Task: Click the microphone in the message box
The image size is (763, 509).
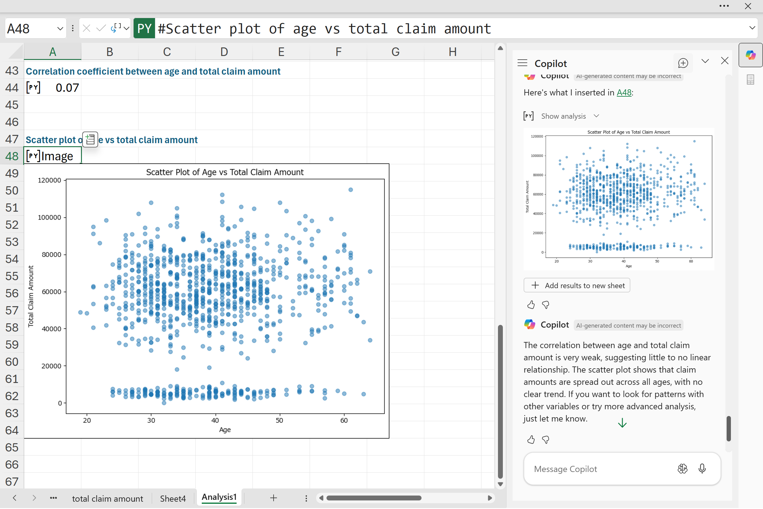Action: click(702, 469)
